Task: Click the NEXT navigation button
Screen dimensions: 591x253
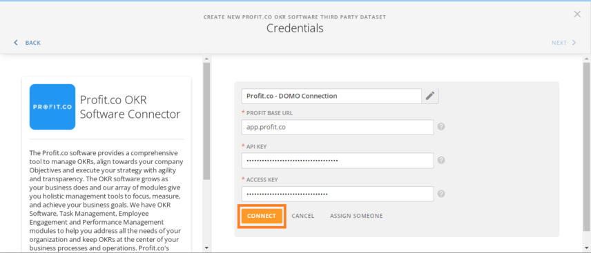Action: point(564,43)
